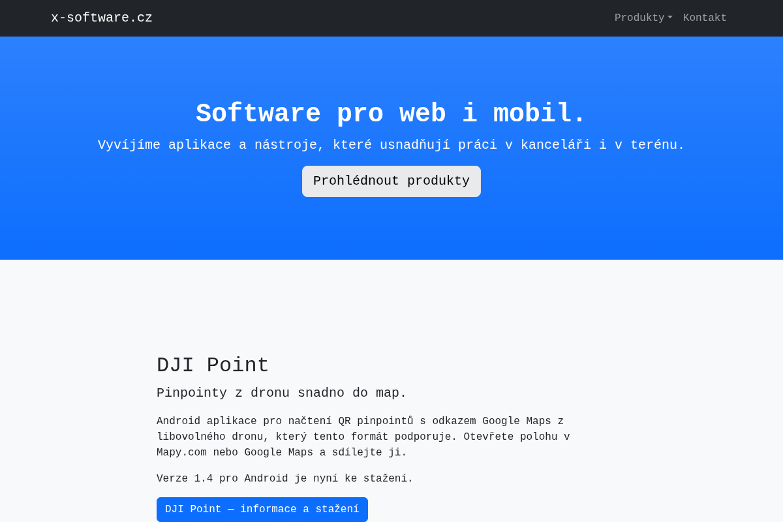Open the x-software.cz home brand link
The image size is (783, 522).
pos(102,18)
